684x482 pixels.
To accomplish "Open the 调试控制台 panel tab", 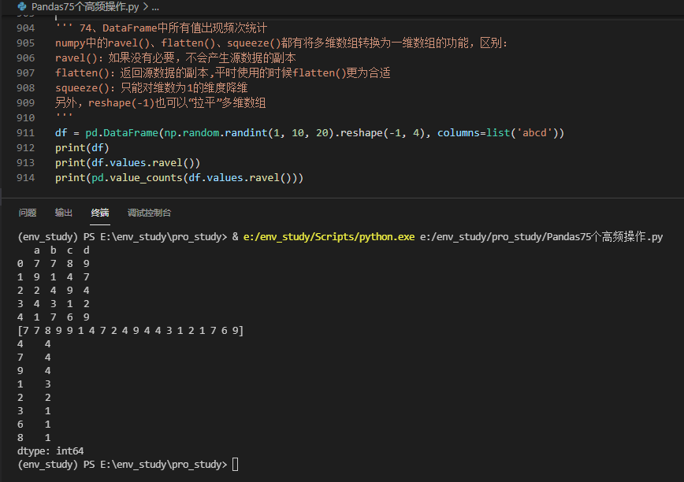I will [x=149, y=213].
